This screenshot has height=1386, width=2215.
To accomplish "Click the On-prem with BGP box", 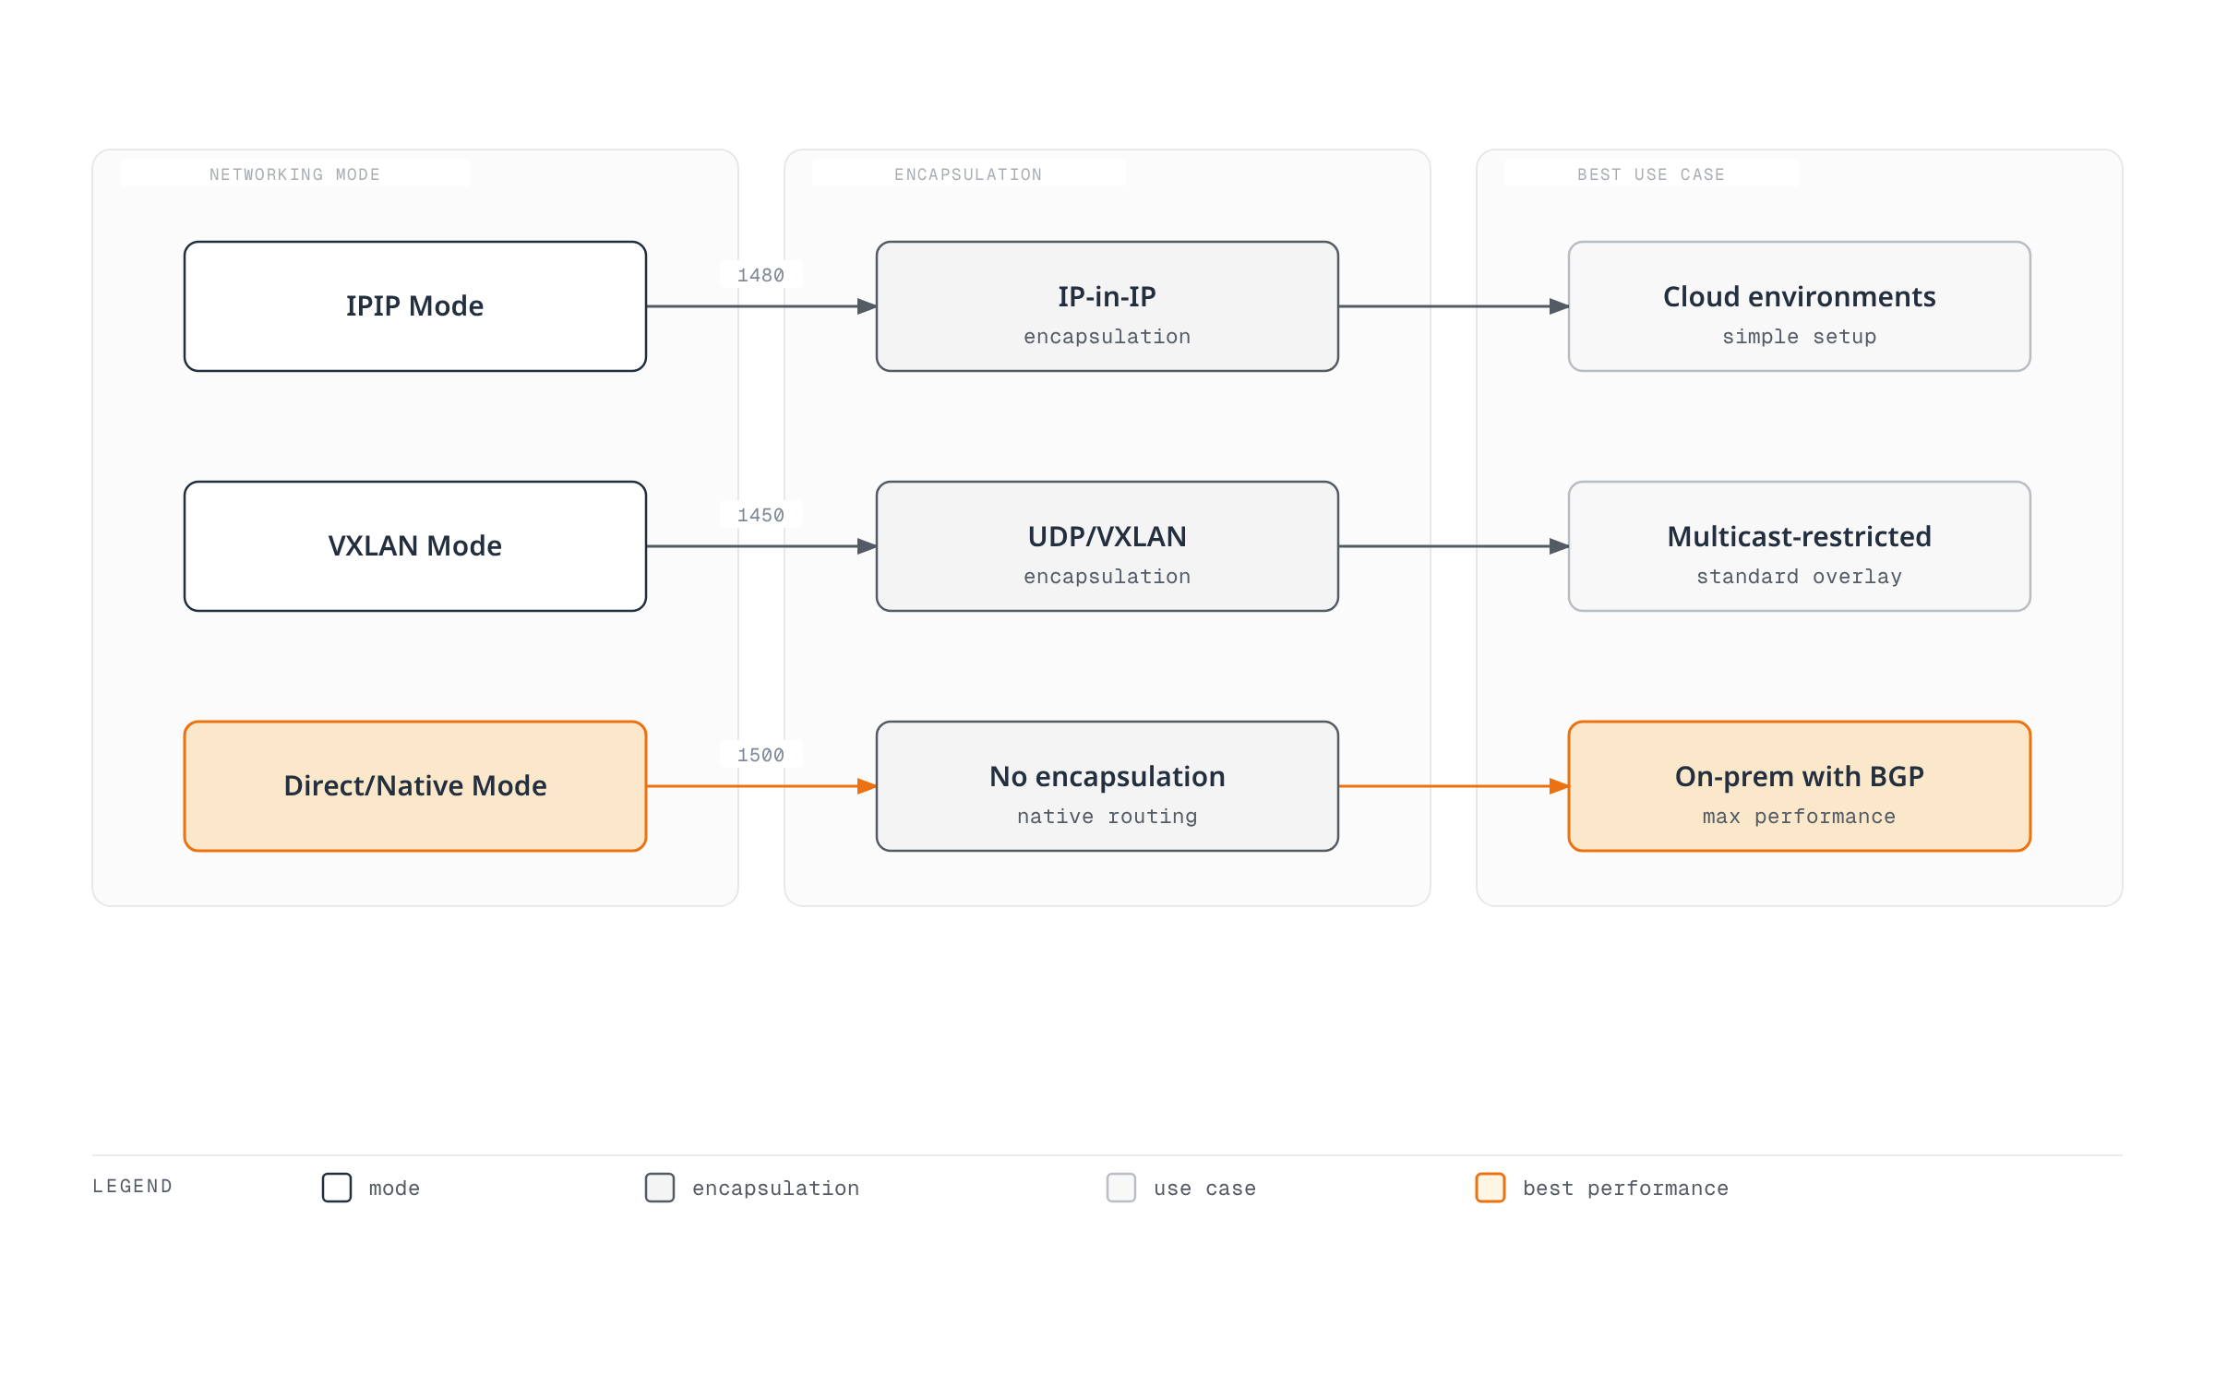I will pos(1800,786).
